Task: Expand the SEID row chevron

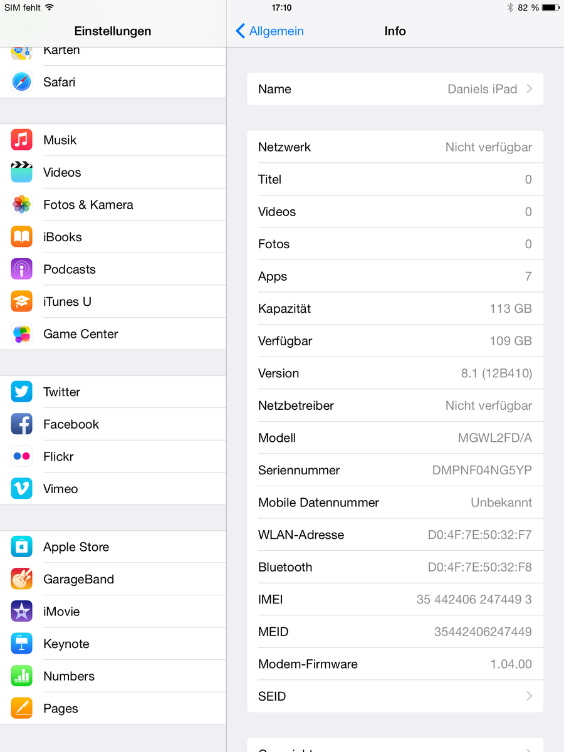Action: click(530, 696)
